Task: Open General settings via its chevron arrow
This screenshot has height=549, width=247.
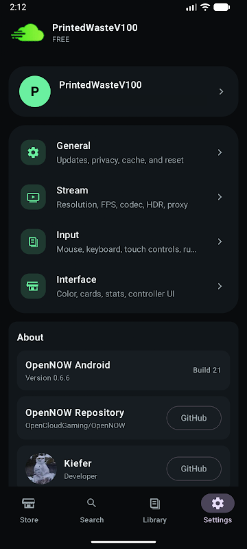Action: (220, 152)
